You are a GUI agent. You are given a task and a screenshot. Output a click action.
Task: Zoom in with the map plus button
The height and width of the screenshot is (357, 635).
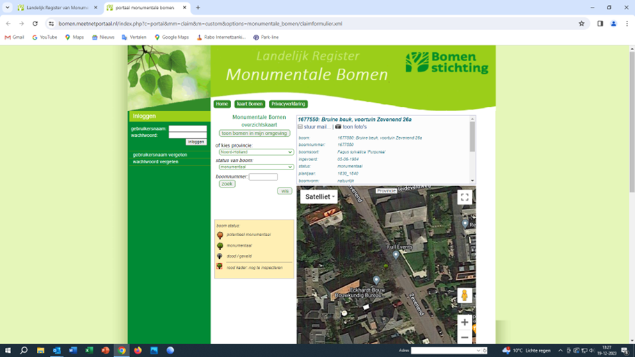pos(465,322)
